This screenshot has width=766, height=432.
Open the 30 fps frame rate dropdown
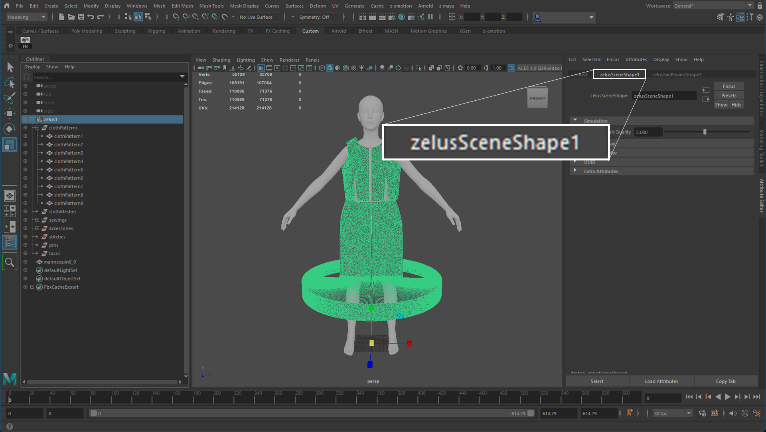tap(672, 413)
